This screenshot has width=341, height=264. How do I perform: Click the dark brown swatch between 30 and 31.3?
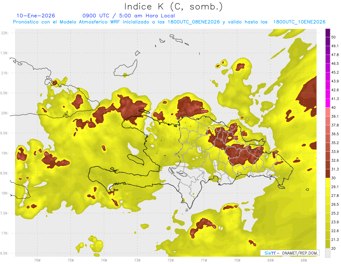coord(328,173)
